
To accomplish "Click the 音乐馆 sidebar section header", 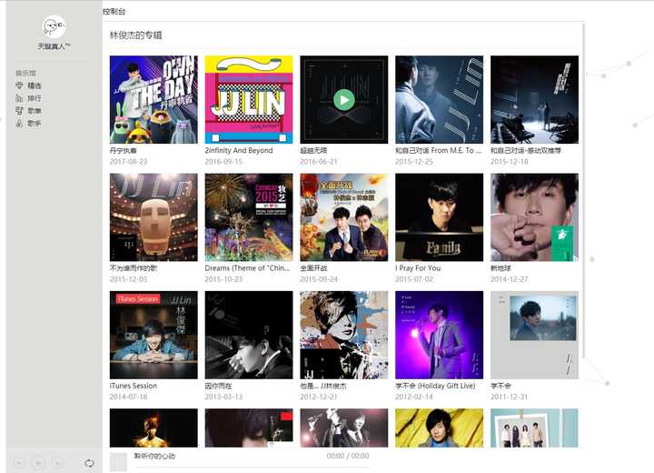I will coord(25,73).
